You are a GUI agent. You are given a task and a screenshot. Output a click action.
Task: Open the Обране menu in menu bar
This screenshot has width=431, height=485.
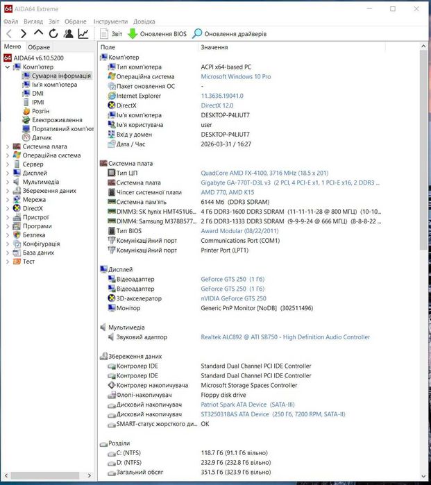(x=76, y=22)
